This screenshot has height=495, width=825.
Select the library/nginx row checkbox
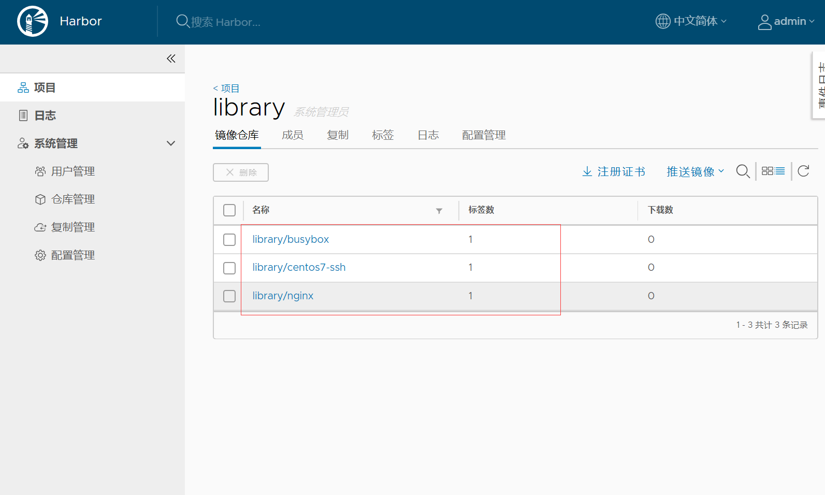click(229, 296)
